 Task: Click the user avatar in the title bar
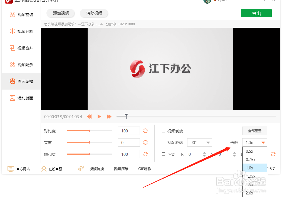pos(207,2)
